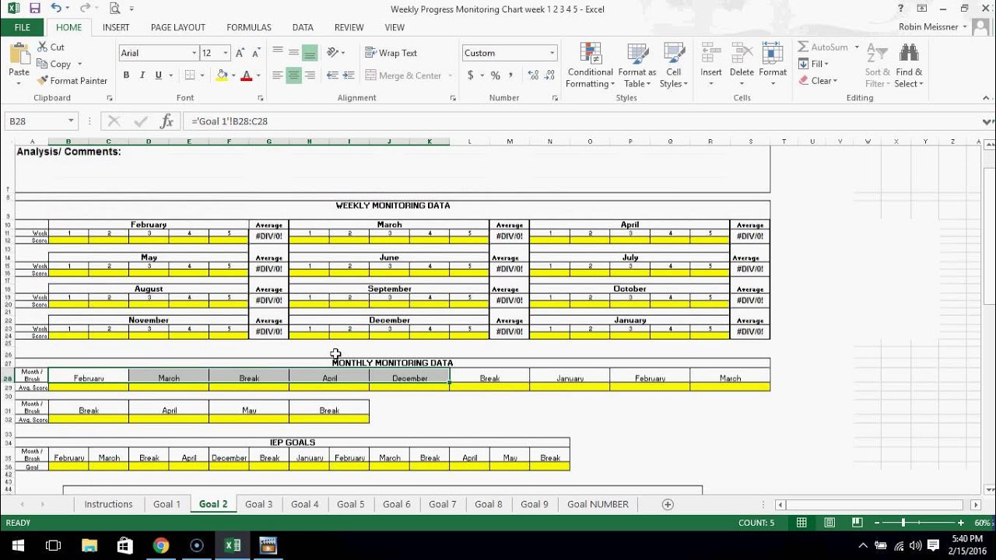This screenshot has width=996, height=560.
Task: Click the Cut button
Action: [50, 47]
